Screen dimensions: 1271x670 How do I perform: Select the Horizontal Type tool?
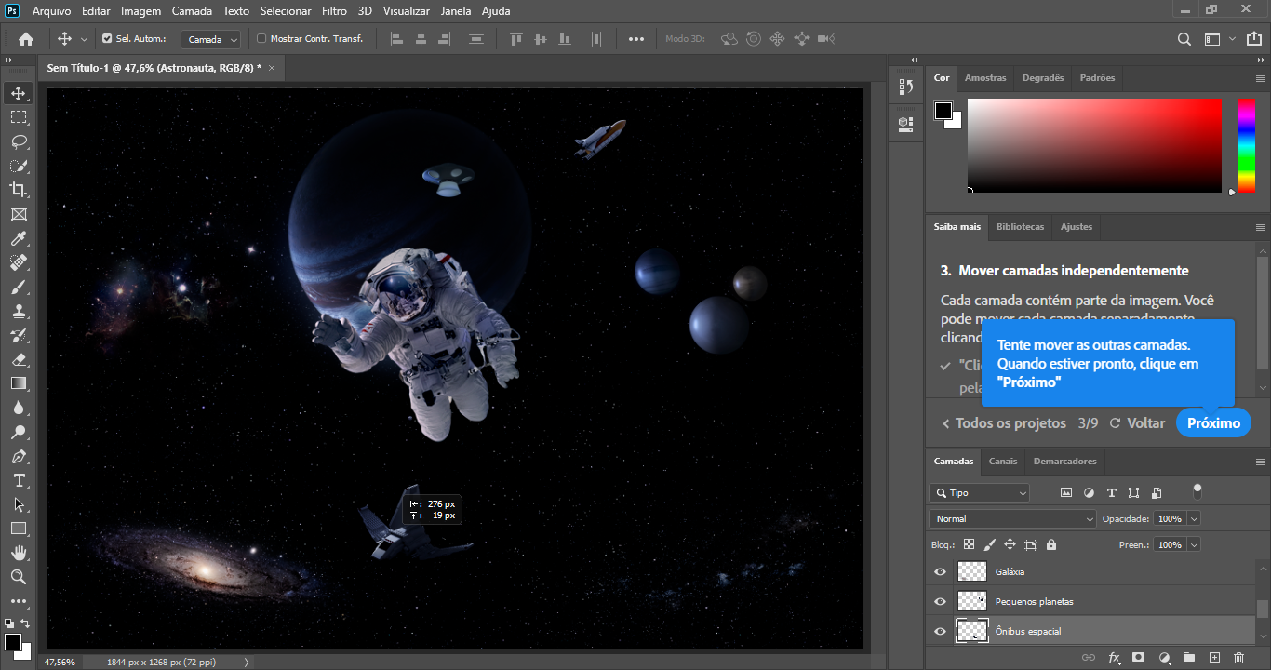[18, 480]
